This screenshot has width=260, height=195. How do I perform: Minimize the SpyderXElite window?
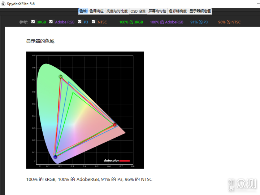click(x=258, y=4)
